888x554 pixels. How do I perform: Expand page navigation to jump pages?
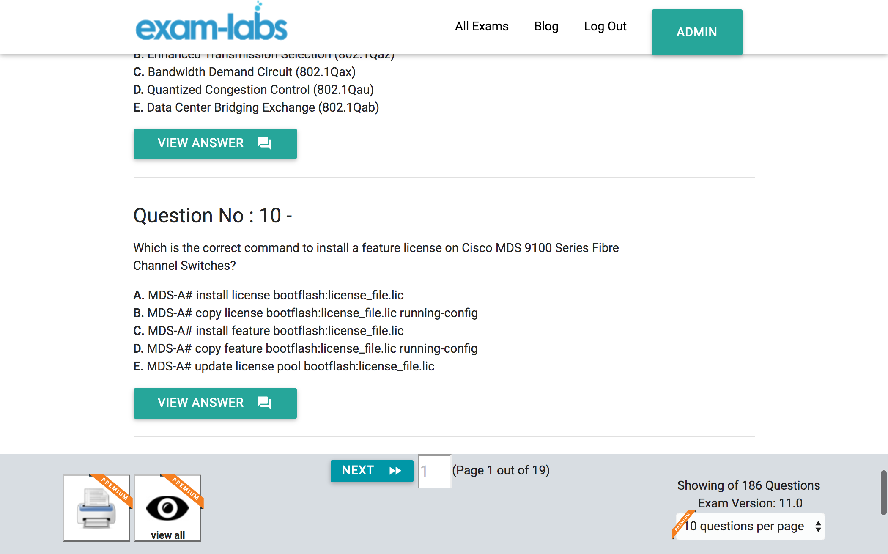[434, 471]
